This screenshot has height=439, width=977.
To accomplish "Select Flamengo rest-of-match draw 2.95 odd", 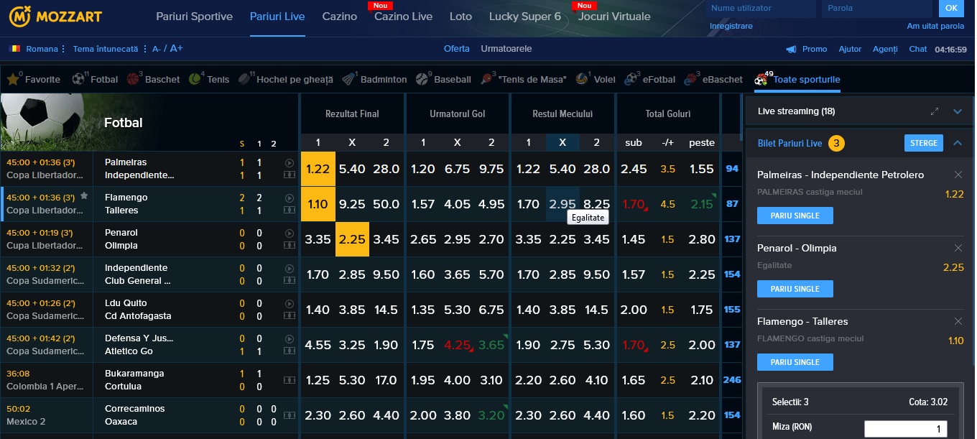I will (562, 204).
